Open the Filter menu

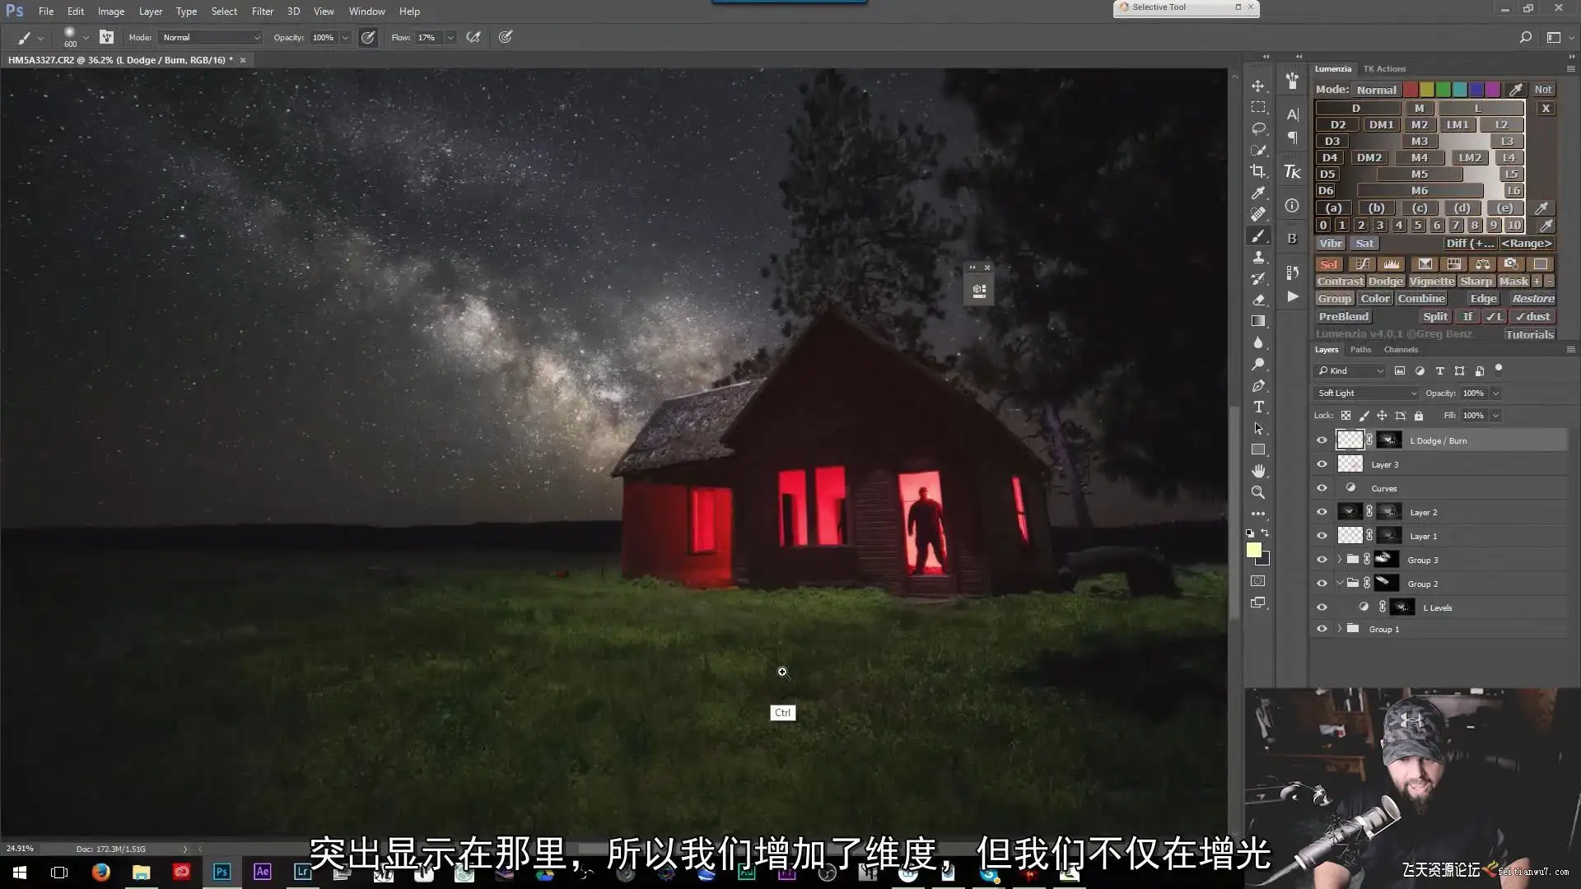[262, 12]
